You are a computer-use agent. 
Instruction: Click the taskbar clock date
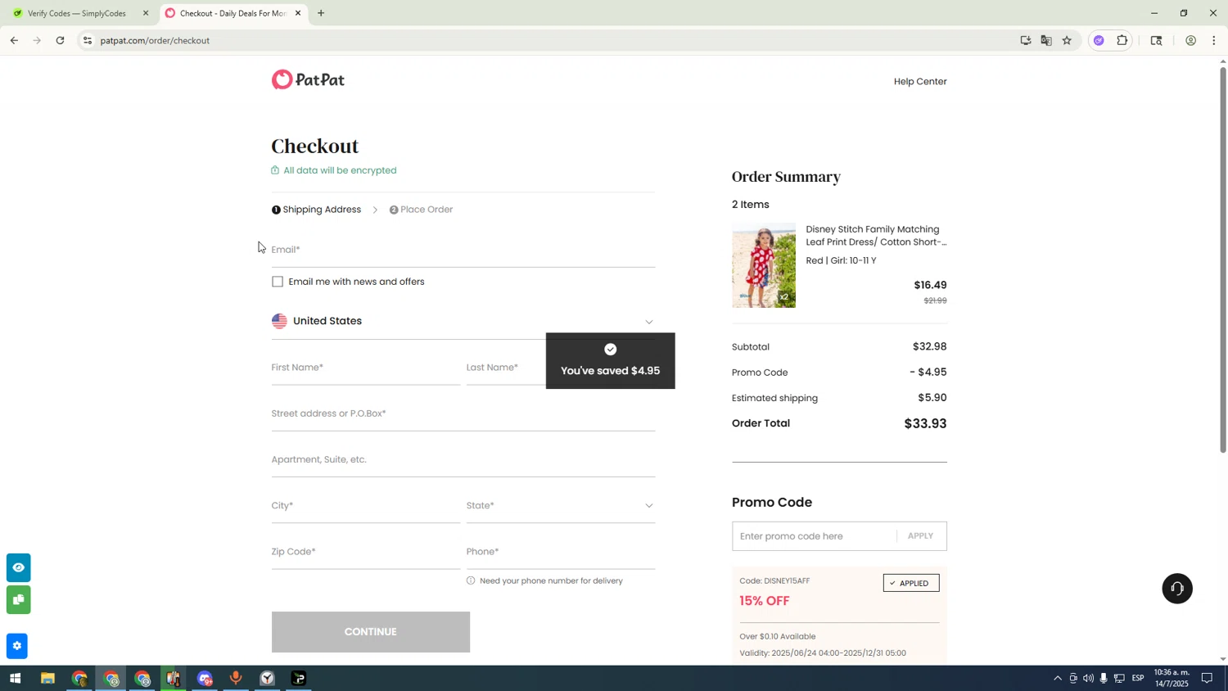[x=1172, y=679]
